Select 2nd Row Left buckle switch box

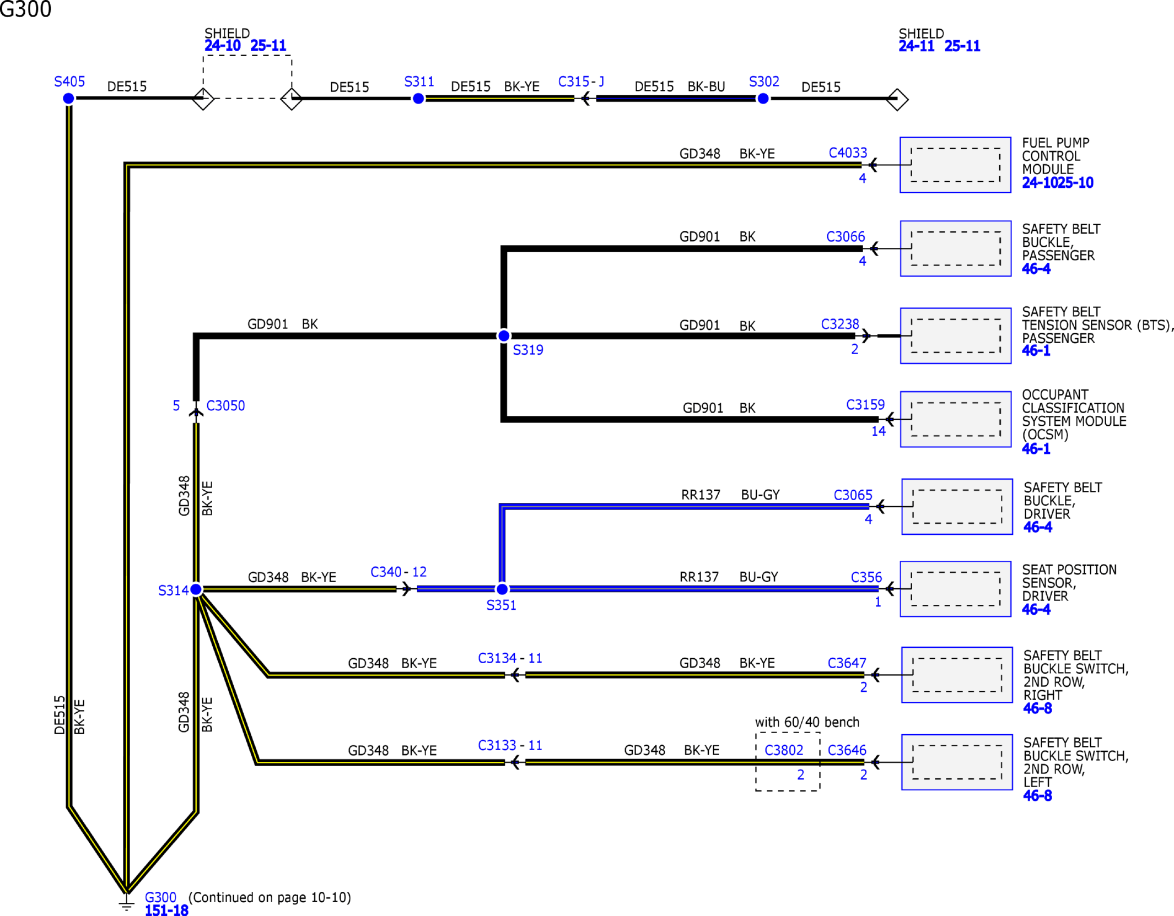tap(957, 762)
